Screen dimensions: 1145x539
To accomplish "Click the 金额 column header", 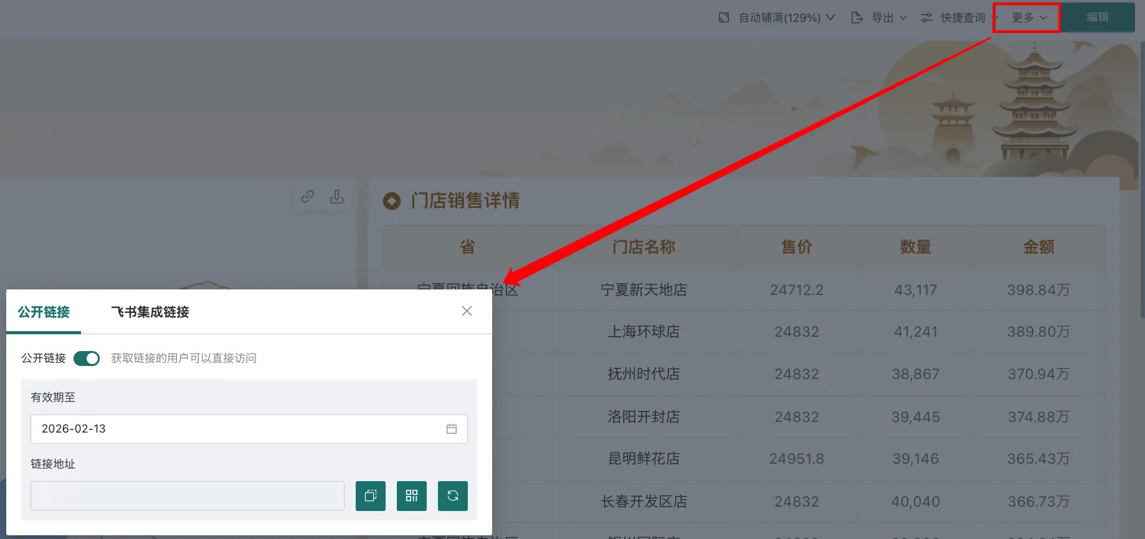I will point(1038,247).
